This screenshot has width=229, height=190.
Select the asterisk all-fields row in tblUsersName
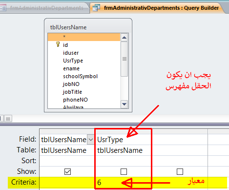click(x=84, y=37)
